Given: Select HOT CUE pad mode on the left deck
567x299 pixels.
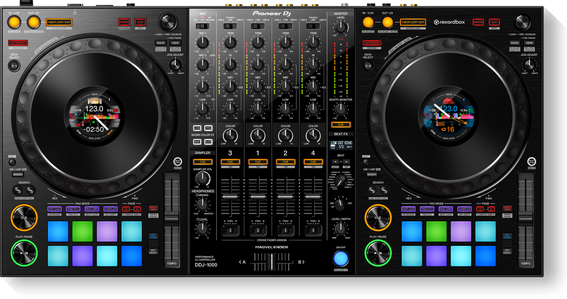Looking at the screenshot, I should [54, 209].
